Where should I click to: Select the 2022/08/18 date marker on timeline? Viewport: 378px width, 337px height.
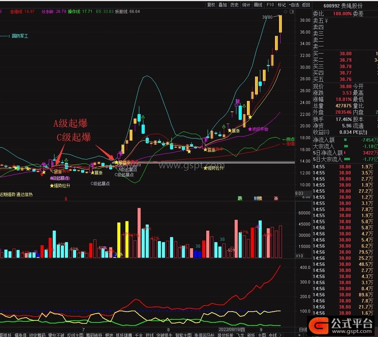coord(232,330)
